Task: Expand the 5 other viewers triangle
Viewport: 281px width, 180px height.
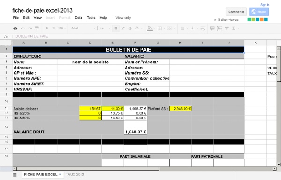Action: click(215, 20)
